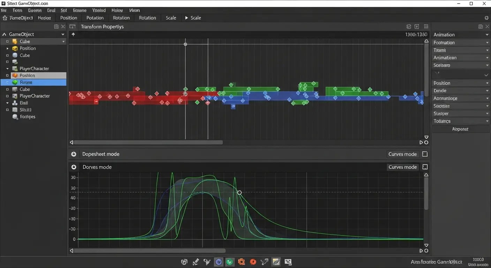Toggle the checkbox next to Position under PlayerCharacter
This screenshot has height=268, width=491.
tap(7, 75)
